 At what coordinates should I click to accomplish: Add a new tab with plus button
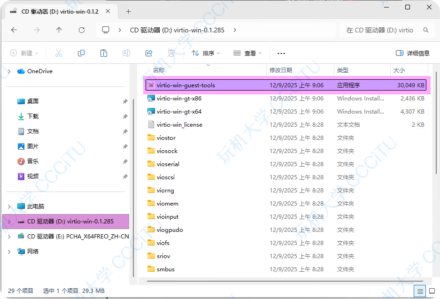click(128, 11)
